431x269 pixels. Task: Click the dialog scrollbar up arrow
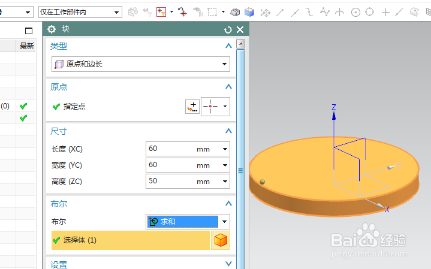point(241,44)
